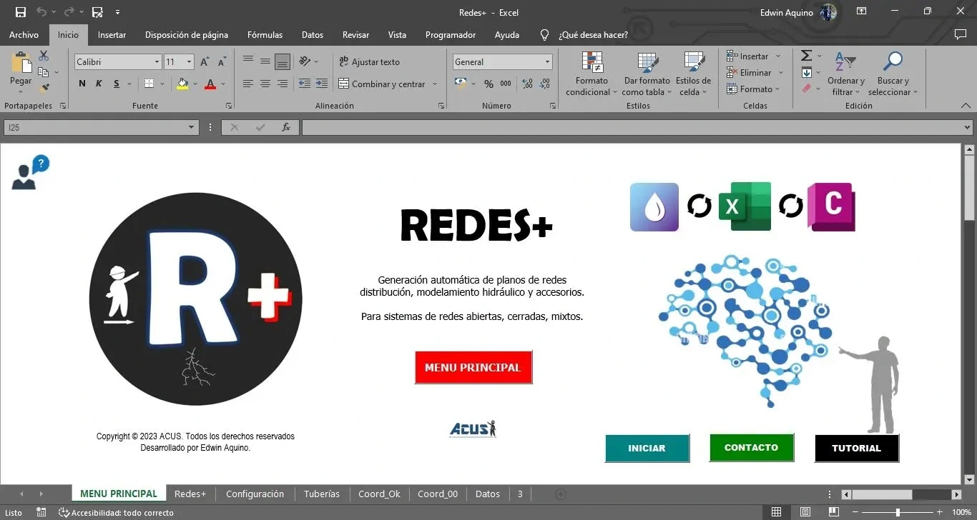Click the Cut scissors icon
Screen dimensions: 977x520
[44, 56]
